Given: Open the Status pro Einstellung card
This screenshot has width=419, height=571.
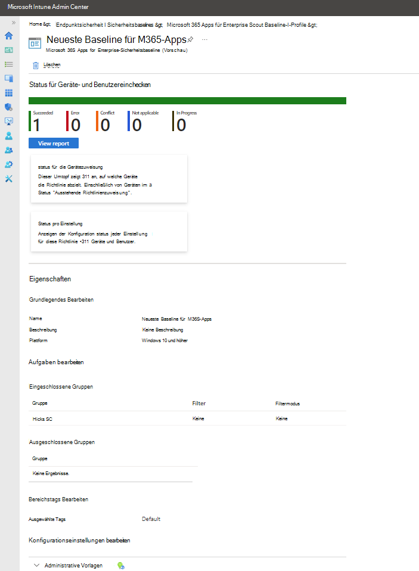Looking at the screenshot, I should pos(109,232).
